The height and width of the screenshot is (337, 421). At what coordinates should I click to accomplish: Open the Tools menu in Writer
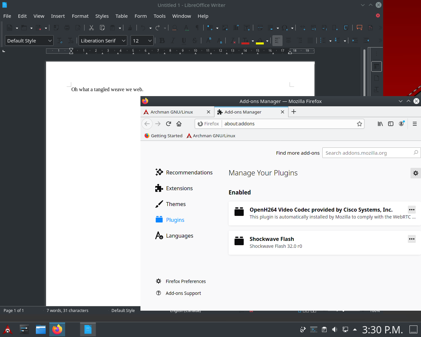click(x=160, y=16)
